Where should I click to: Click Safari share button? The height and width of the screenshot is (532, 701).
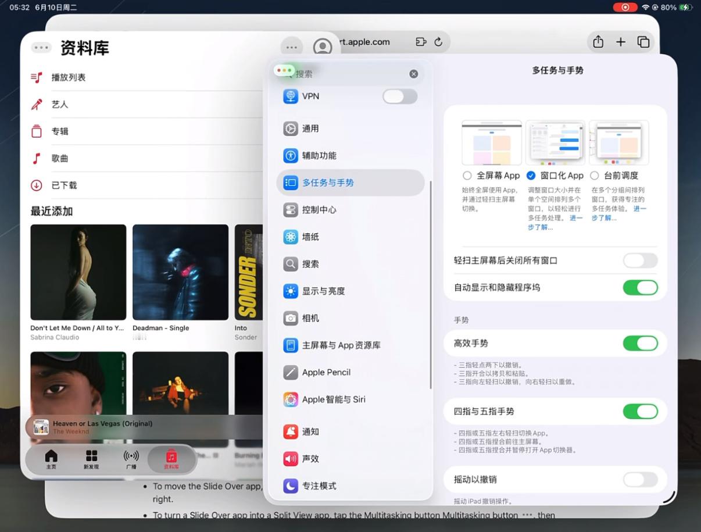click(598, 42)
